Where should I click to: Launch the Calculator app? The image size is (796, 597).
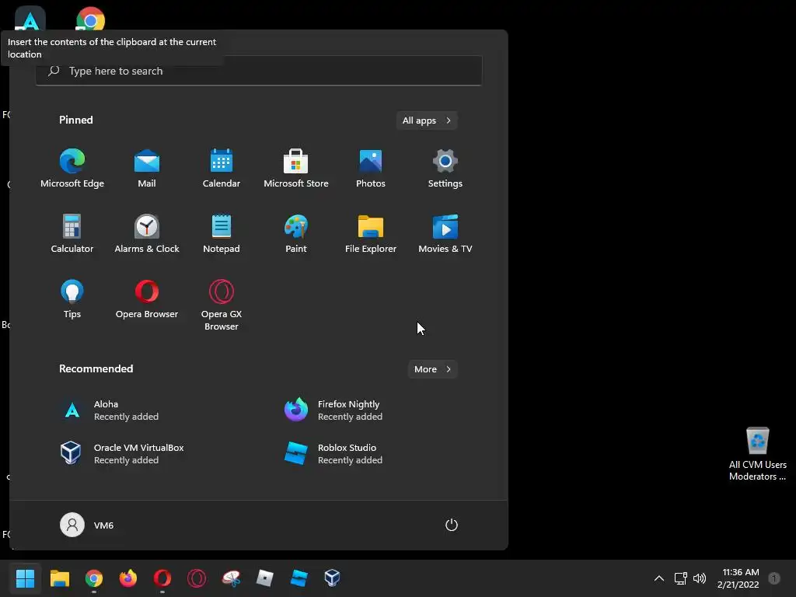click(72, 233)
